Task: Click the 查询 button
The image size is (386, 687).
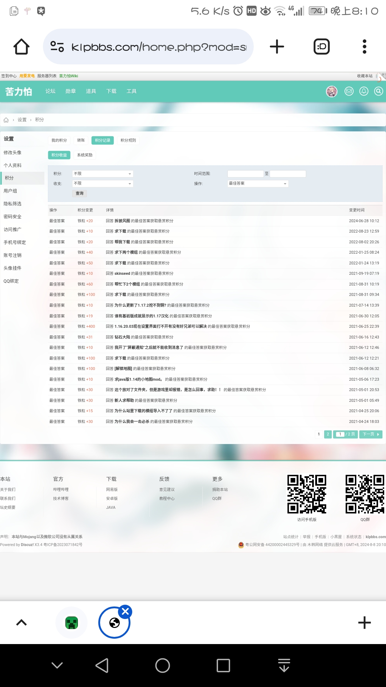Action: pyautogui.click(x=80, y=194)
